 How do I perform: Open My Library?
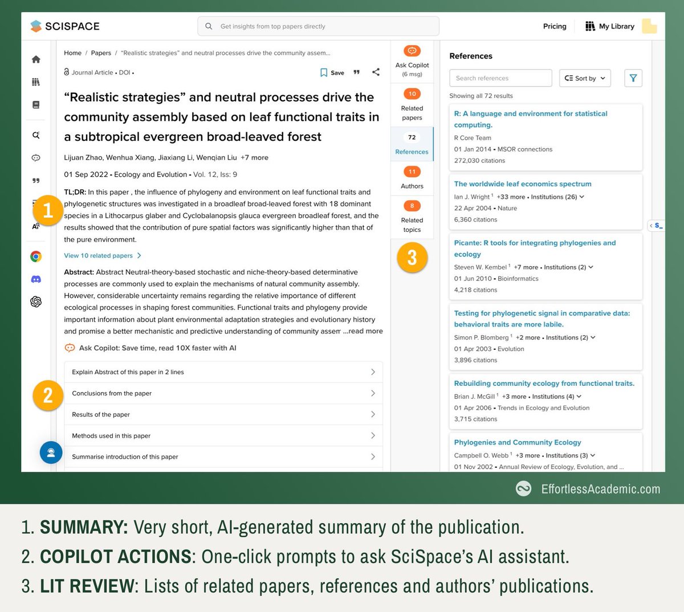pyautogui.click(x=610, y=26)
